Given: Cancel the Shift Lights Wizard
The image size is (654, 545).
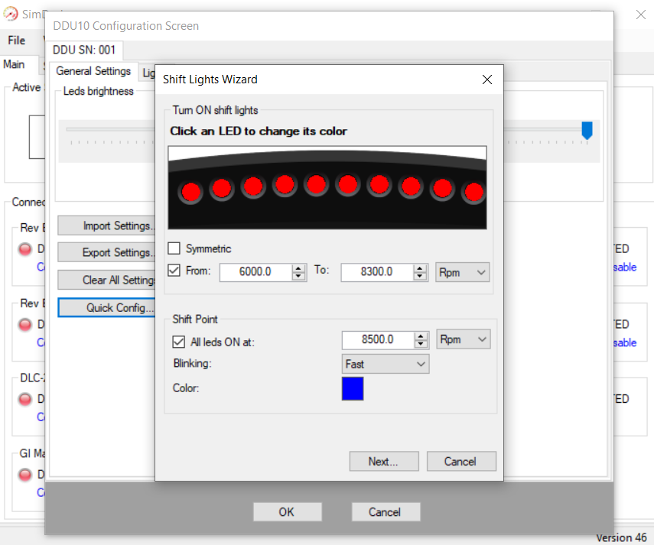Looking at the screenshot, I should click(x=460, y=462).
